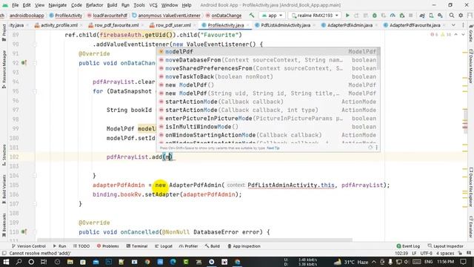Fold block end marker at line 107
474x267 pixels.
click(35, 204)
